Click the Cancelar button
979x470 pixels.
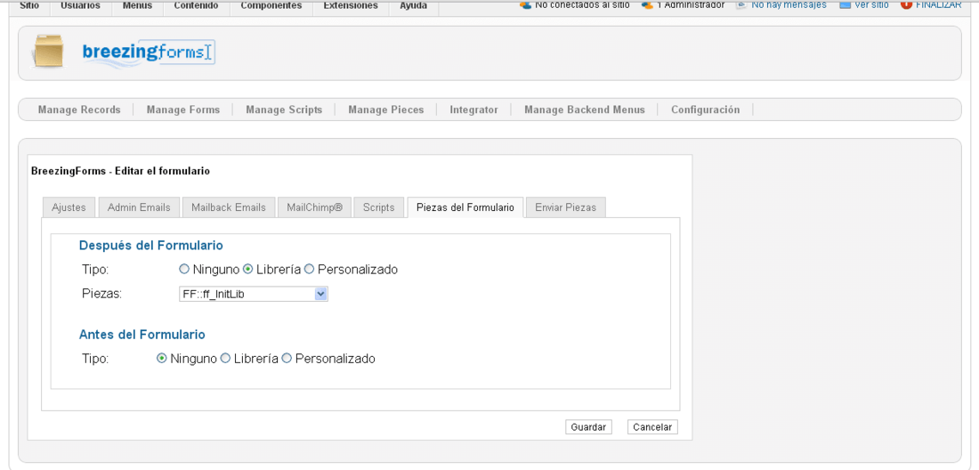point(652,427)
